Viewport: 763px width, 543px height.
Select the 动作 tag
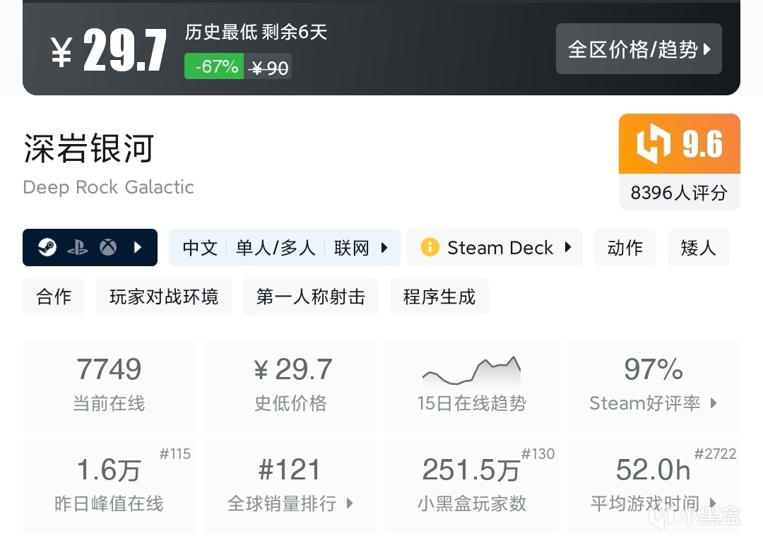click(x=625, y=248)
